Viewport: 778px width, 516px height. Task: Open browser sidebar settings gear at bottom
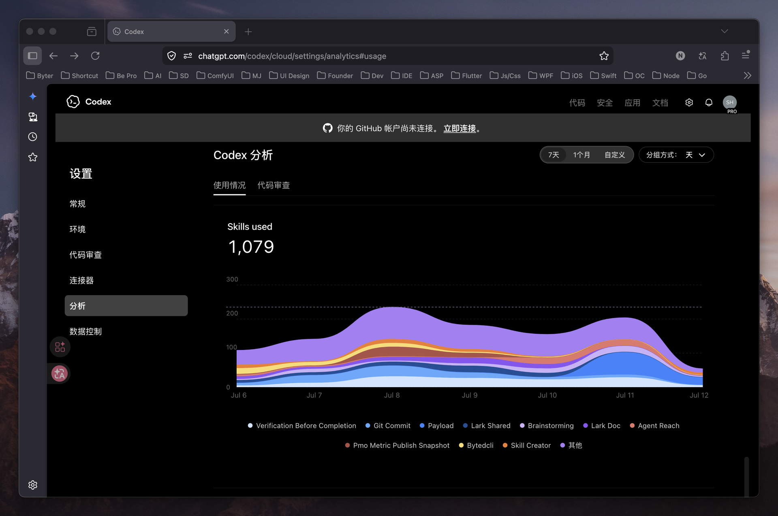click(33, 485)
